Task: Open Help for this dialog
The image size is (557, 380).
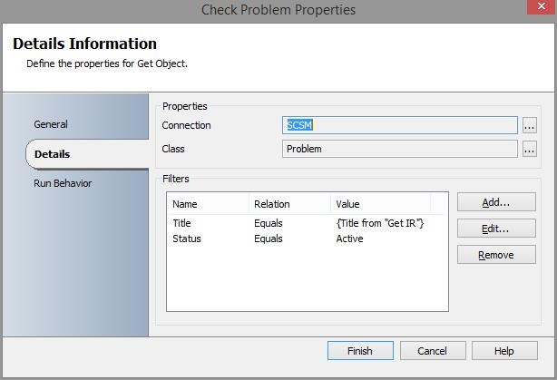Action: click(x=504, y=351)
